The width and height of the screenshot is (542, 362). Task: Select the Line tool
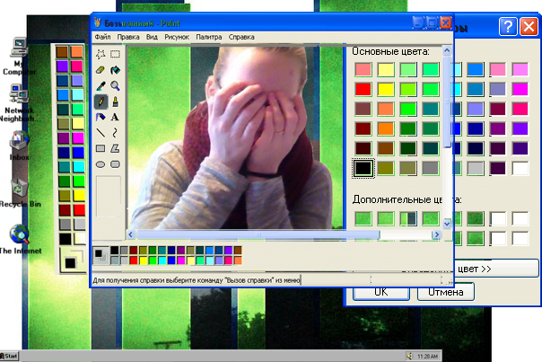101,133
